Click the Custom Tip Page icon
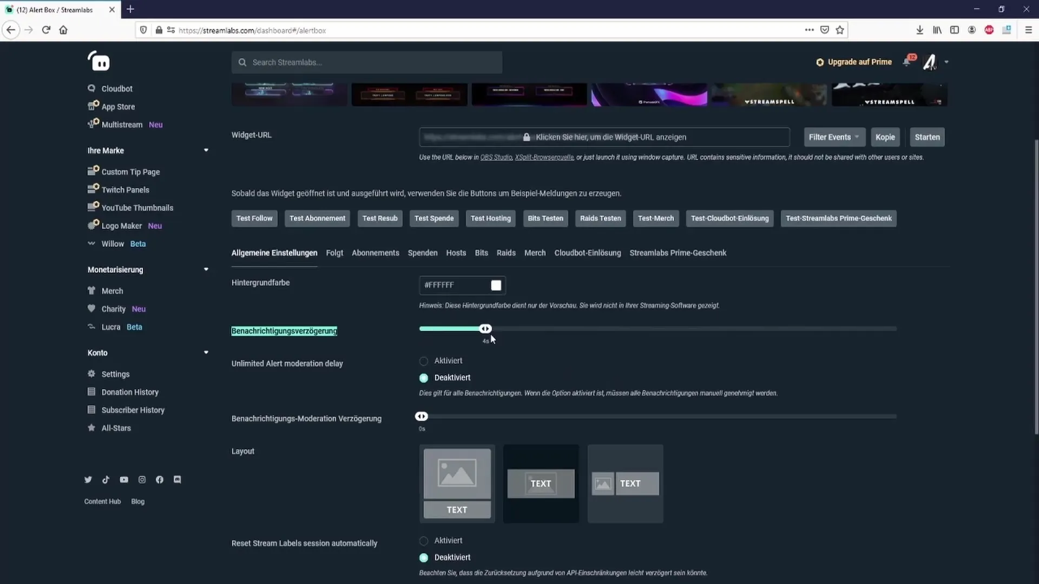This screenshot has width=1039, height=584. coord(93,170)
